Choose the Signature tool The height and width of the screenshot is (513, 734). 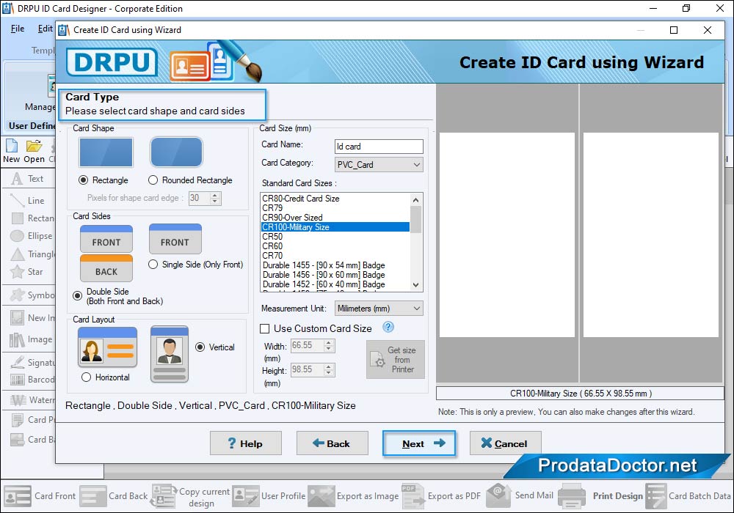(32, 363)
